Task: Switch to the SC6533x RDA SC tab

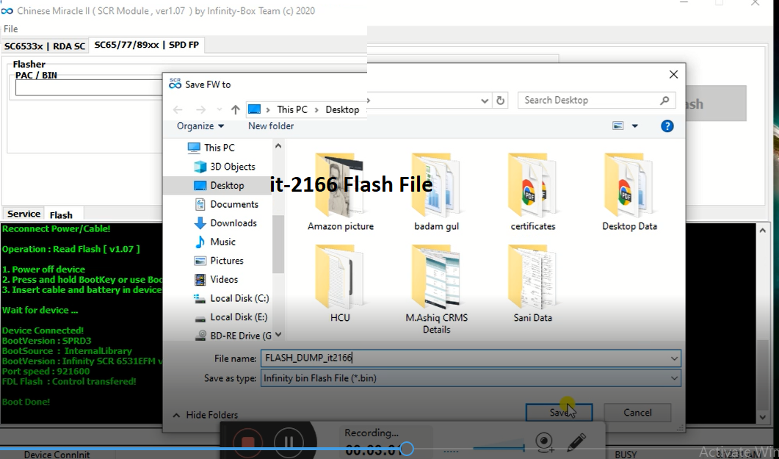Action: pyautogui.click(x=45, y=45)
